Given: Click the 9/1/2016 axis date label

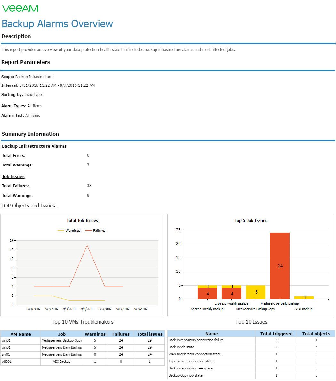Looking at the screenshot, I should [34, 309].
